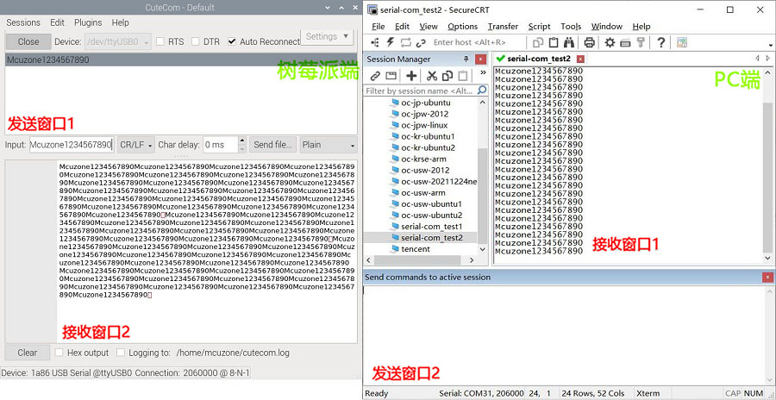Click the Send file... button

(x=273, y=145)
